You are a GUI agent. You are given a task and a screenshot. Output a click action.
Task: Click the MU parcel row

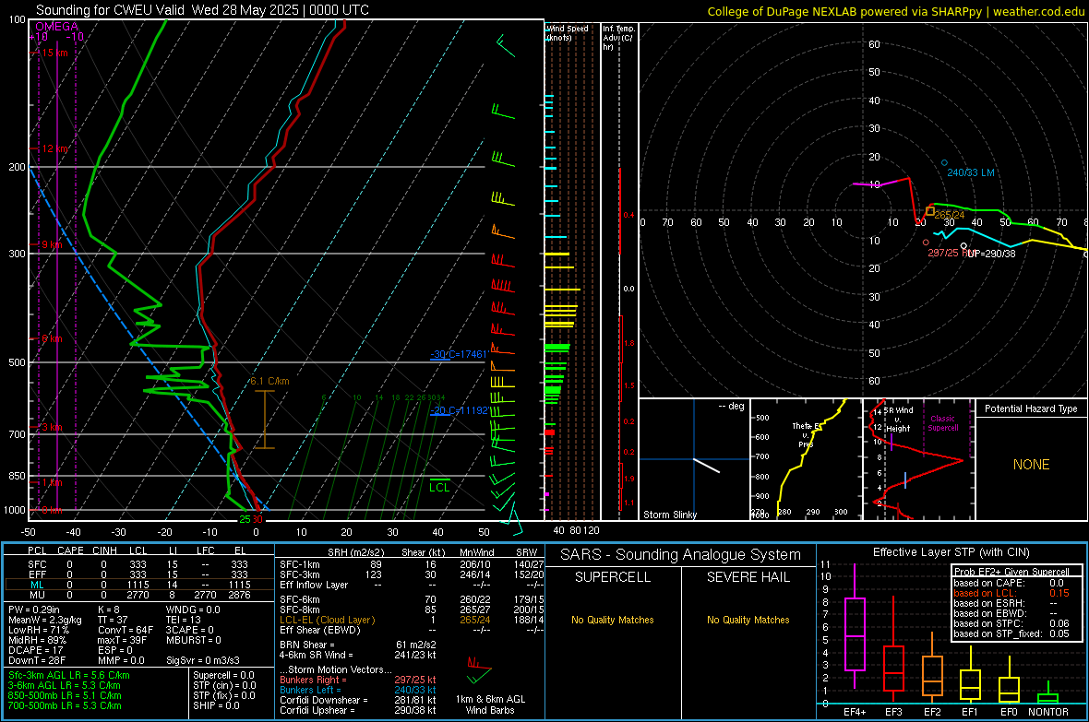click(x=139, y=595)
